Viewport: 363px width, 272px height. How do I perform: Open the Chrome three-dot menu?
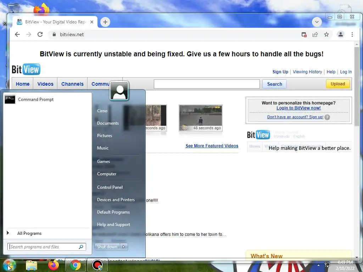click(352, 34)
